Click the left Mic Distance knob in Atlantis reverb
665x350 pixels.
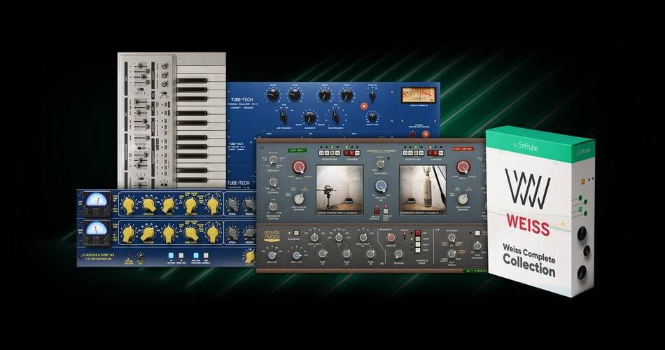tap(273, 183)
